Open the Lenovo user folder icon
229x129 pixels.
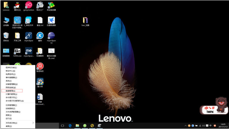pos(6,7)
